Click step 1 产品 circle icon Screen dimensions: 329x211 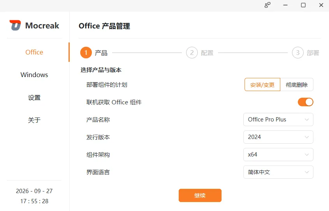(x=86, y=53)
